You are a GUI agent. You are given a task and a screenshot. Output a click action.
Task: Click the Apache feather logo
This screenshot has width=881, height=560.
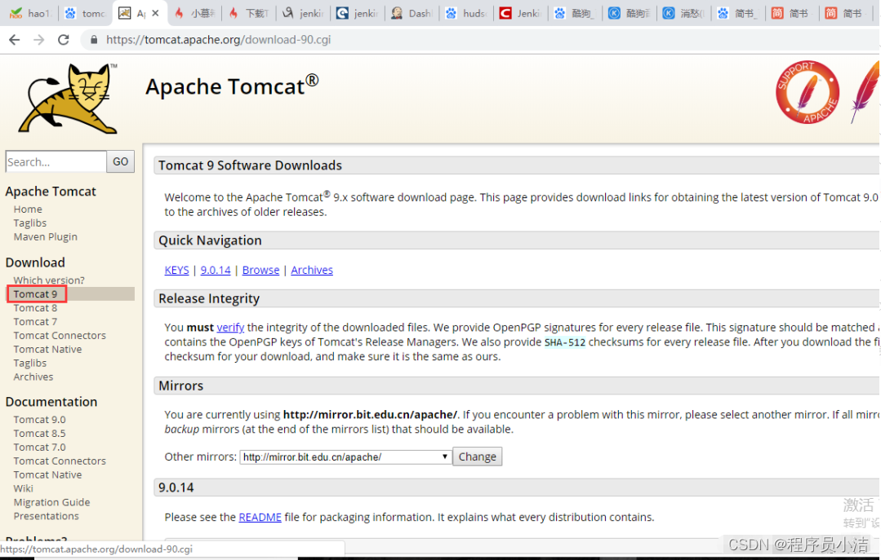point(865,92)
